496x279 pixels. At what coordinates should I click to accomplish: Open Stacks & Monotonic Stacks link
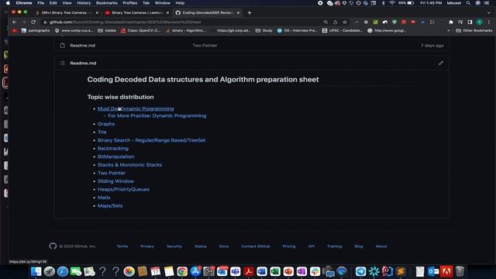[129, 165]
